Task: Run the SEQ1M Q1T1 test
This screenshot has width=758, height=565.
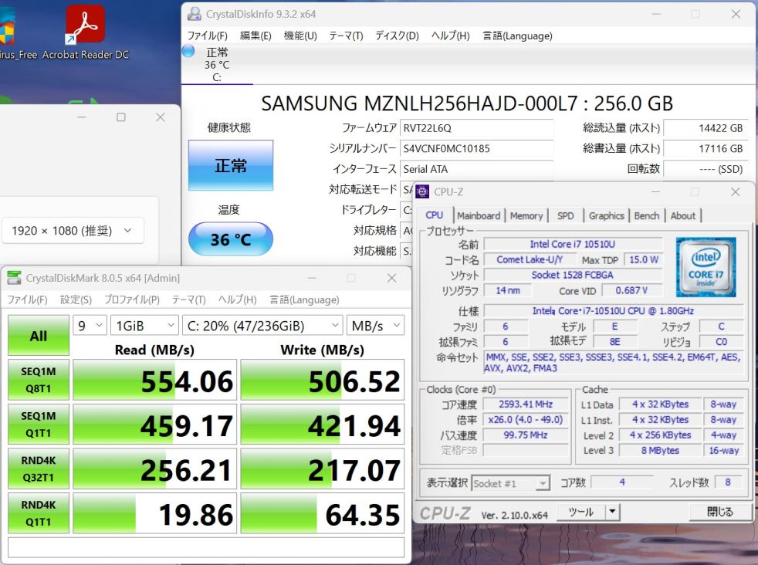Action: point(39,425)
